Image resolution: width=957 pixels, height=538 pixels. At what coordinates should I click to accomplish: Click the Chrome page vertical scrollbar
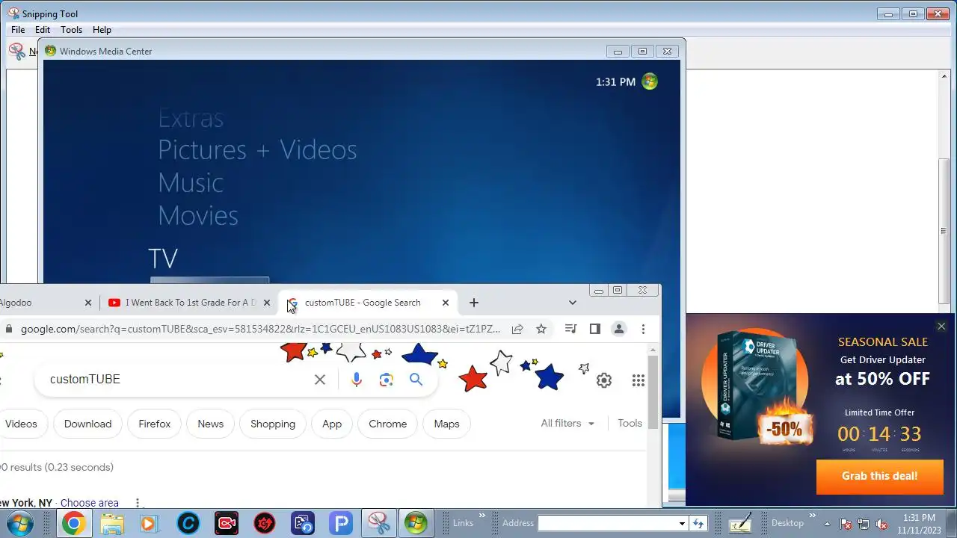[653, 392]
